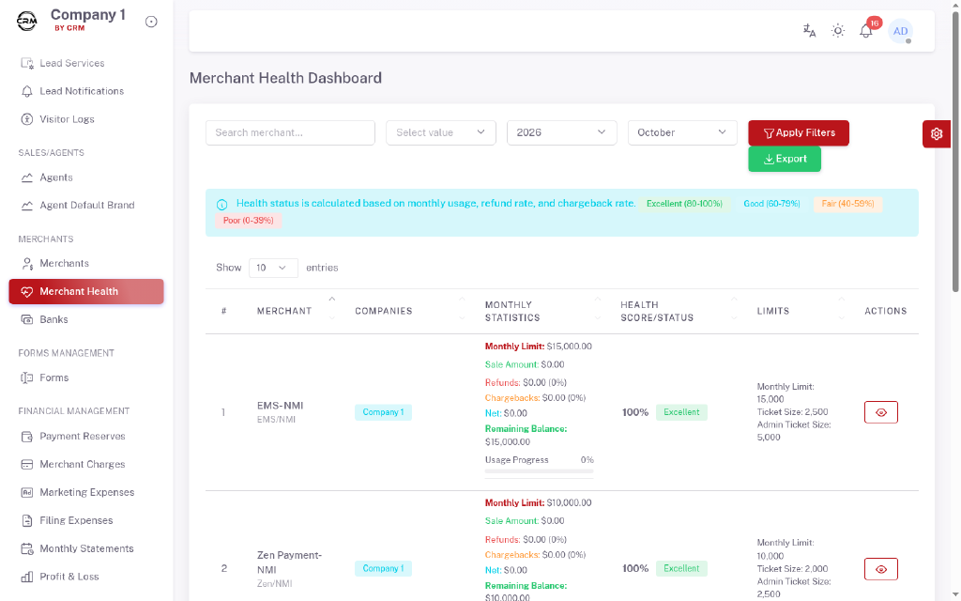This screenshot has width=961, height=601.
Task: Open Monthly Statements menu item
Action: click(86, 548)
